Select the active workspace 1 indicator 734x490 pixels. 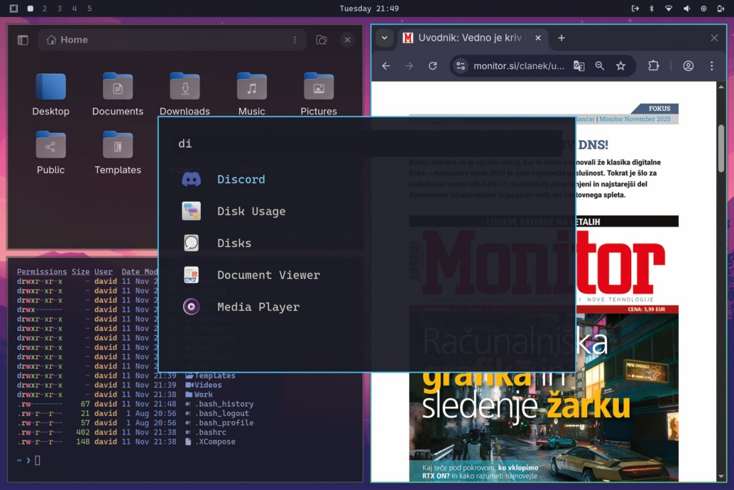30,9
